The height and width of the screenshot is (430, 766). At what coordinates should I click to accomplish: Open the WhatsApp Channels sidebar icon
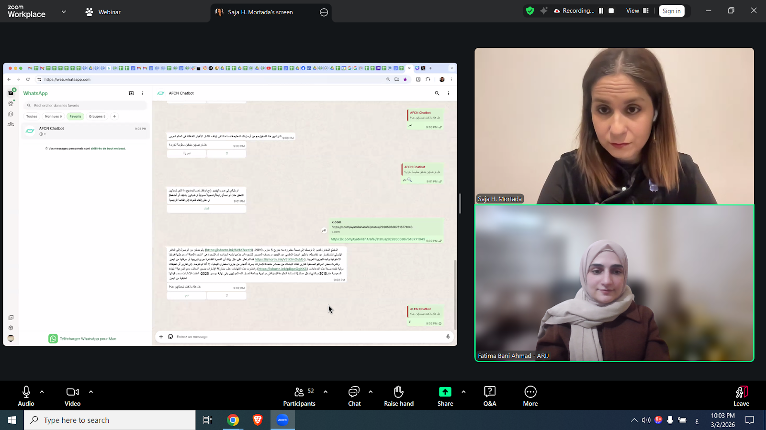pyautogui.click(x=11, y=114)
